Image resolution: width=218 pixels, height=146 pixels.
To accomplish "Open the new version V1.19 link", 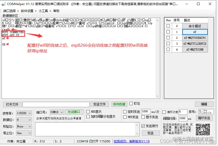I will [x=131, y=141].
